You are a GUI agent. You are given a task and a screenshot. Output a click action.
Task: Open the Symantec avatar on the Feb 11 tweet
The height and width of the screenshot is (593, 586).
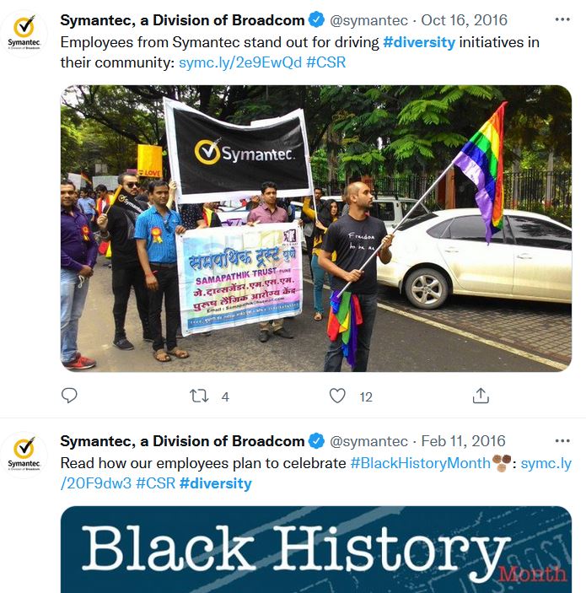point(24,454)
